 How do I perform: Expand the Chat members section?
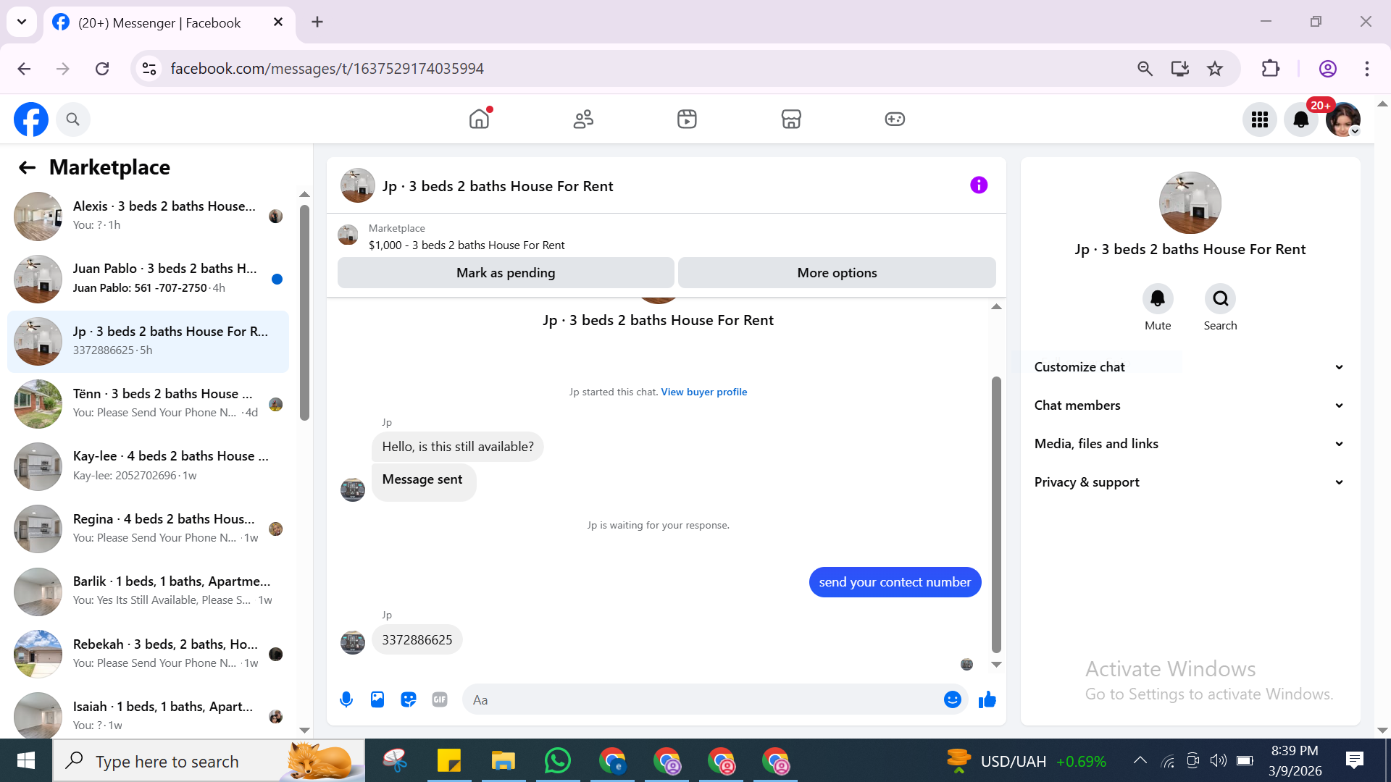click(1189, 405)
